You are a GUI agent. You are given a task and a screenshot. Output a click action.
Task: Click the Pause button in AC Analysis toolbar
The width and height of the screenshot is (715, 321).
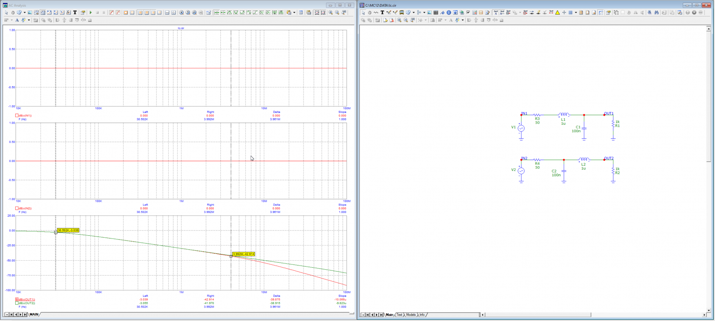pos(104,12)
